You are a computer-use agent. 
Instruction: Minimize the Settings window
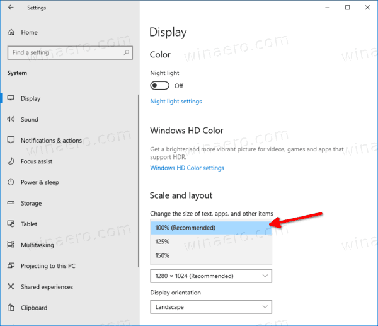tap(328, 8)
